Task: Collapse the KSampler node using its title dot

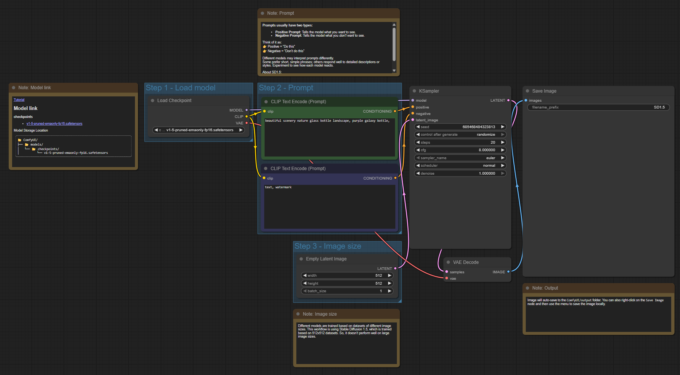Action: point(414,91)
